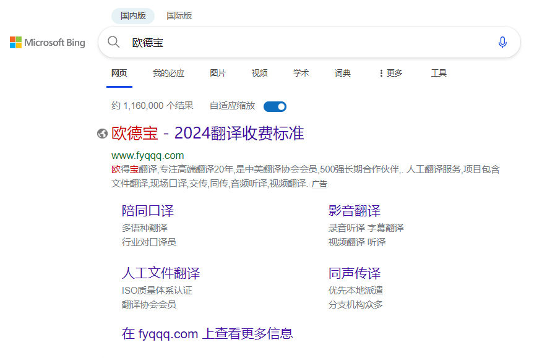Screen dimensions: 542x358
Task: Click the Microsoft Bing logo
Action: pos(48,43)
